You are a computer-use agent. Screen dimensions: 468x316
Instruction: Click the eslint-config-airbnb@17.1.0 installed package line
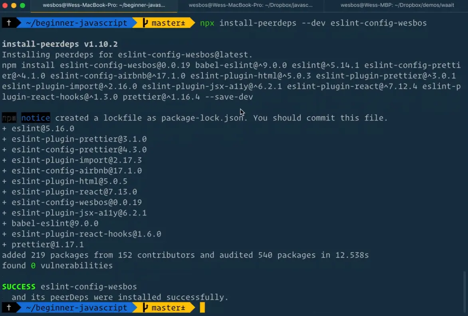pyautogui.click(x=76, y=171)
